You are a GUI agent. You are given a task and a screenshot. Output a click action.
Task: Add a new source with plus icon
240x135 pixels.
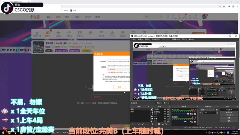[152, 124]
